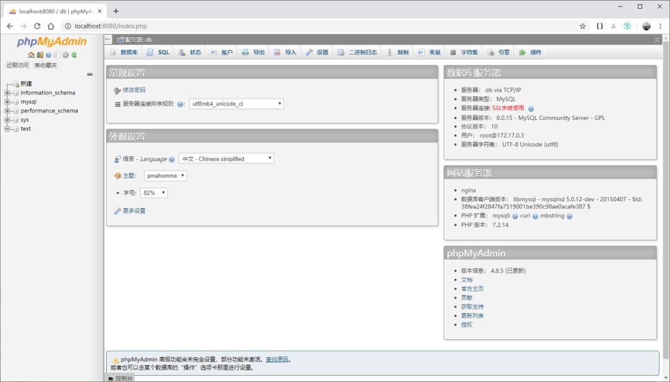The image size is (670, 382).
Task: Click the curly braces browser extension icon
Action: click(x=599, y=26)
